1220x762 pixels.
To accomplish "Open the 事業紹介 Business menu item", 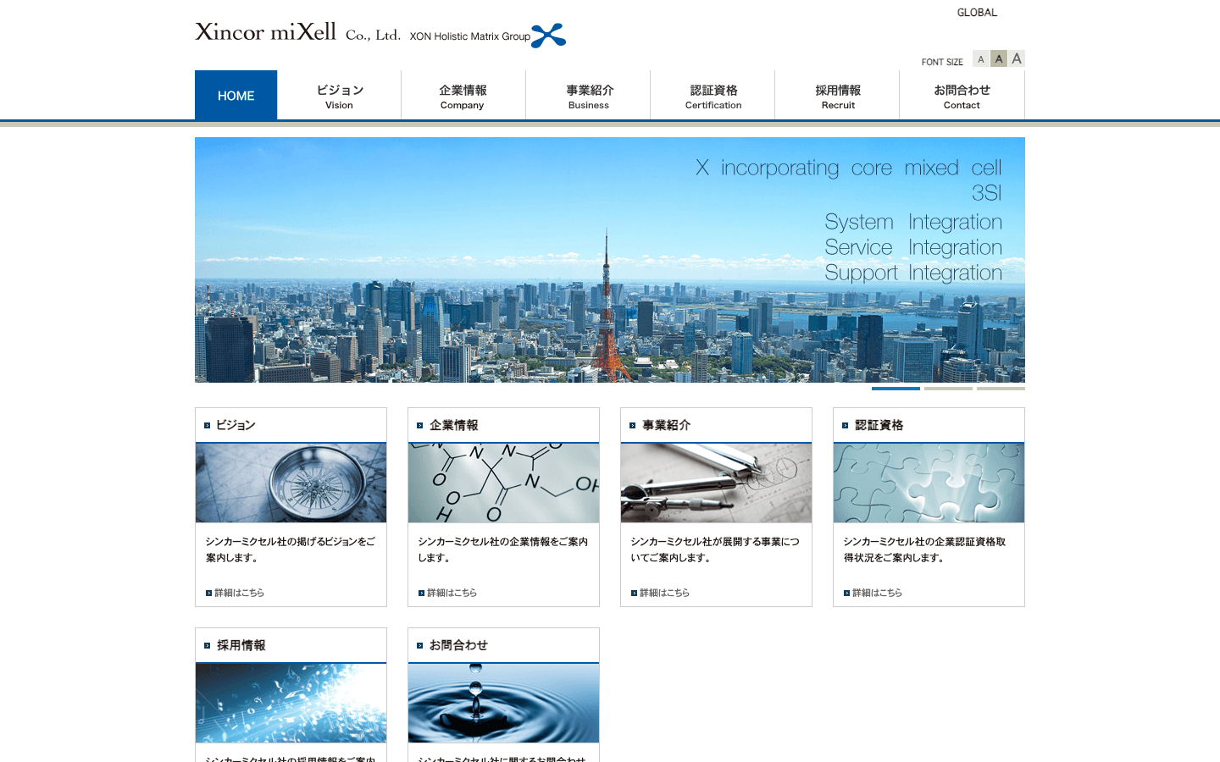I will (x=588, y=95).
